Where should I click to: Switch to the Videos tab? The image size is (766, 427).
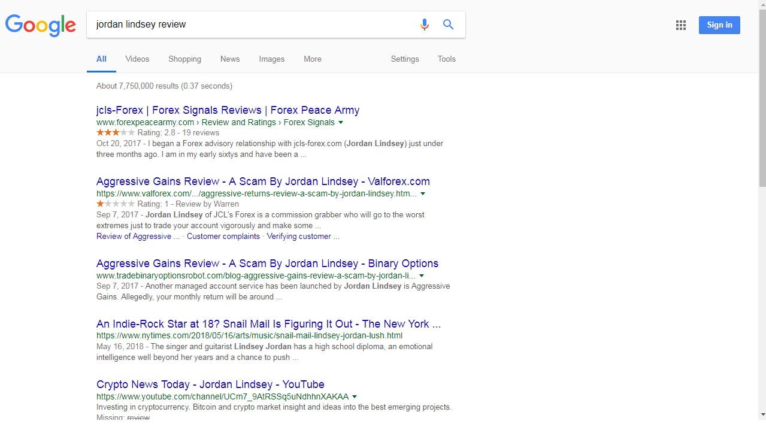[x=137, y=59]
